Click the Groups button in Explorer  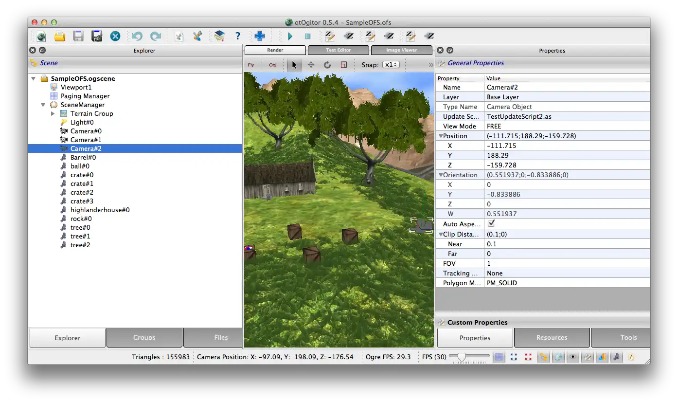coord(144,337)
